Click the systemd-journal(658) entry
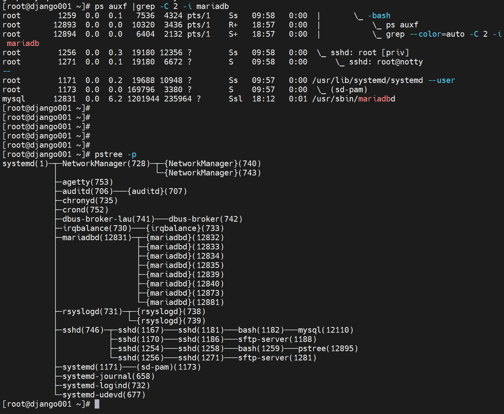This screenshot has width=504, height=414. point(109,376)
